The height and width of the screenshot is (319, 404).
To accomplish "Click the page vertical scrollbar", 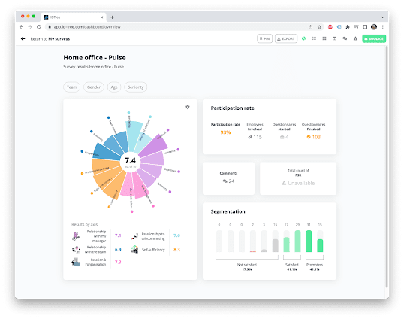I will click(387, 166).
